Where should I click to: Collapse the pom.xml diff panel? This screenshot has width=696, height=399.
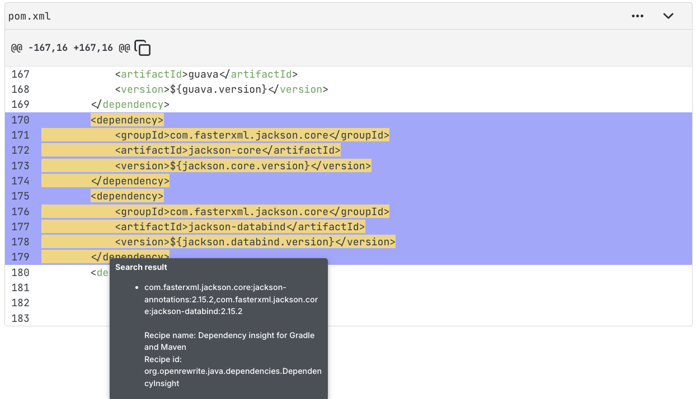[668, 16]
